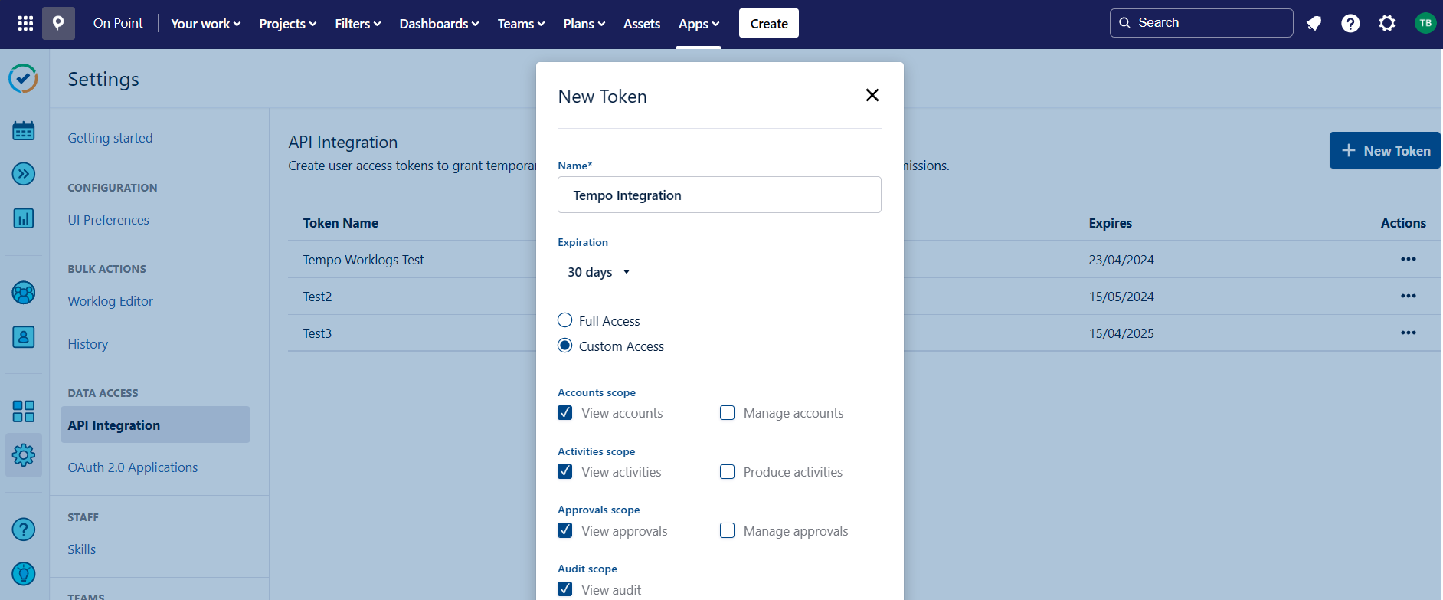Click the Tempo settings gear in sidebar
1443x600 pixels.
click(24, 455)
